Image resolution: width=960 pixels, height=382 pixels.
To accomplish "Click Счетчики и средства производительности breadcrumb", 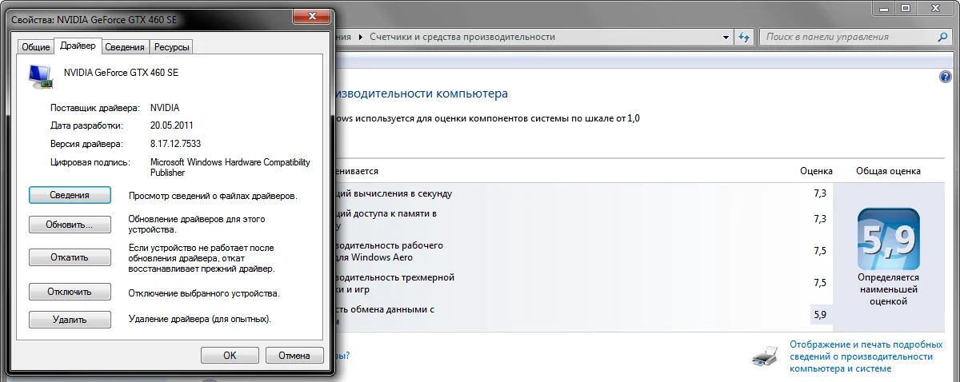I will pos(462,37).
